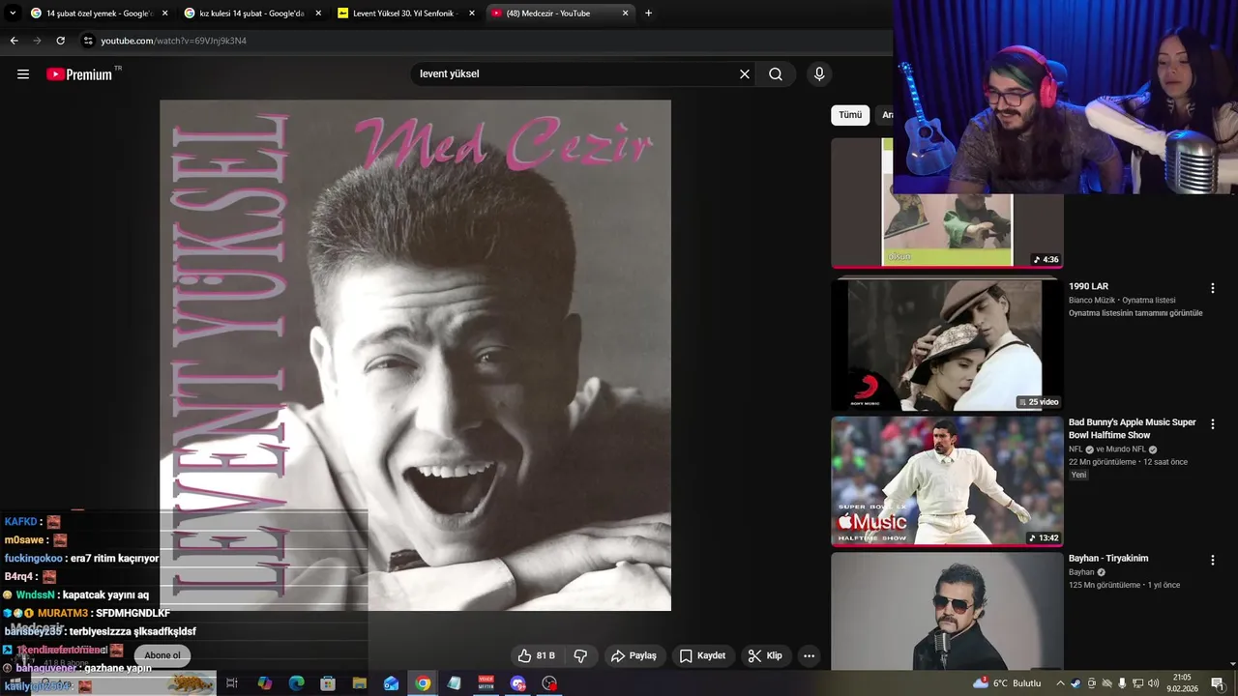Viewport: 1238px width, 696px height.
Task: Select the Tümü filter chip
Action: (x=850, y=115)
